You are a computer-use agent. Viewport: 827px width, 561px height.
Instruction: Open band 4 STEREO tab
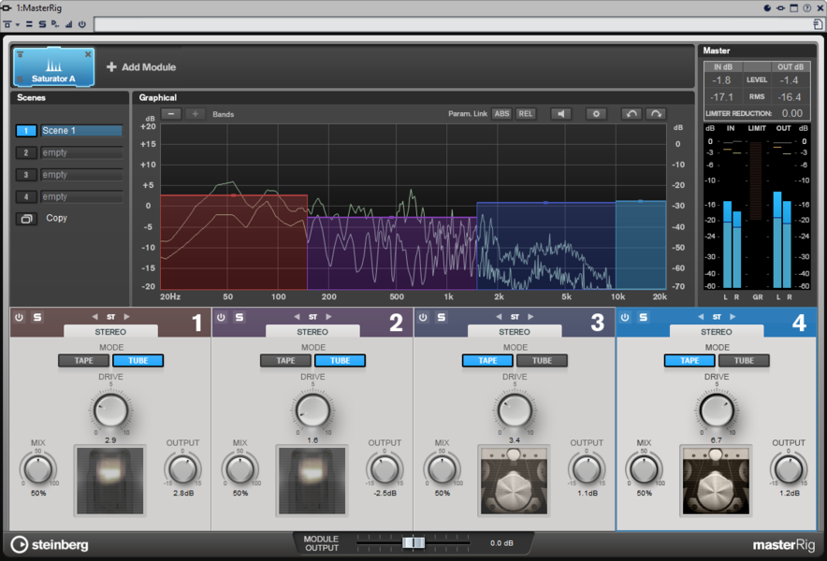[717, 332]
